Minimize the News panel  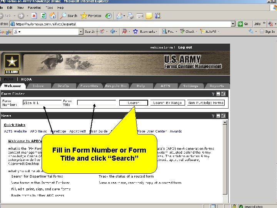coord(218,116)
